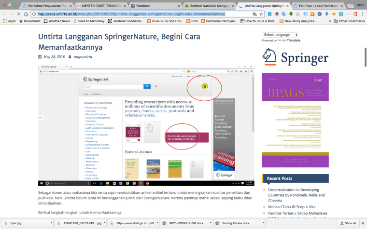Click the orange analytics chart extension
The width and height of the screenshot is (367, 229).
(312, 14)
